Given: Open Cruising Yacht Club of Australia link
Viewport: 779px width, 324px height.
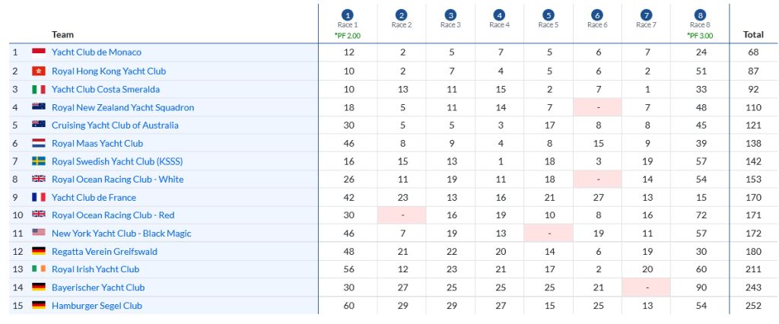Looking at the screenshot, I should pos(115,125).
